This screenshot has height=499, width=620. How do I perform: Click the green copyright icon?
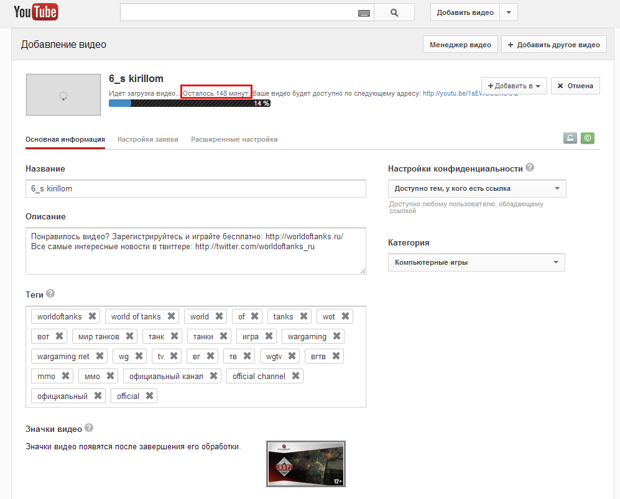tap(588, 138)
